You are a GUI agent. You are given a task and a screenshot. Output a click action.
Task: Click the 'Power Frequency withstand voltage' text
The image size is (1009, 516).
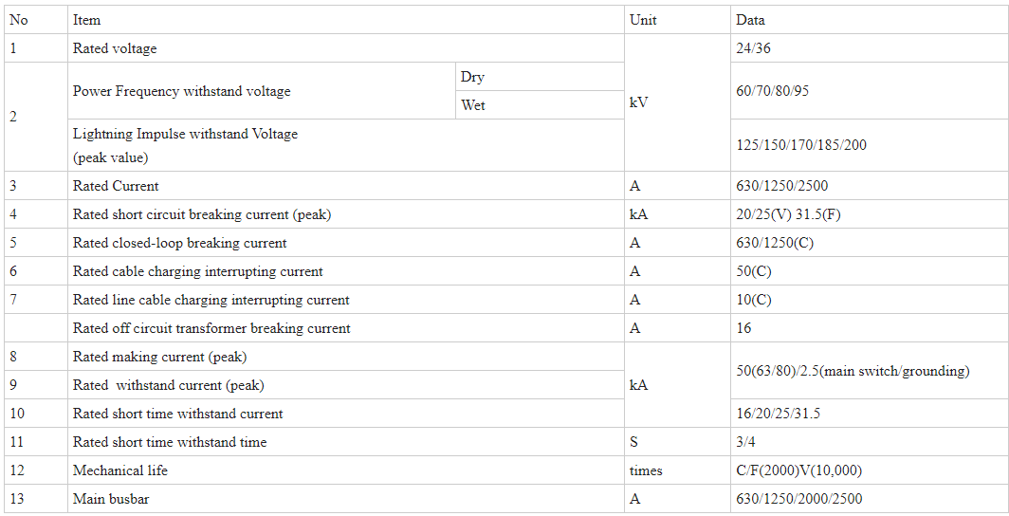[181, 91]
